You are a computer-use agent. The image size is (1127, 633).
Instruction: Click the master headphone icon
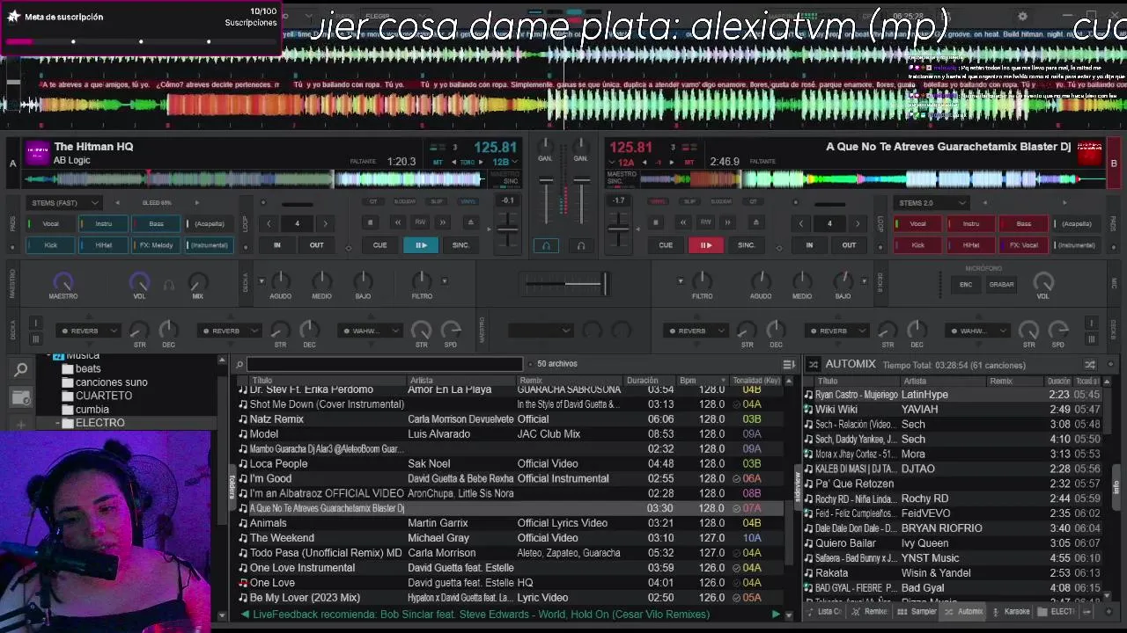click(168, 284)
